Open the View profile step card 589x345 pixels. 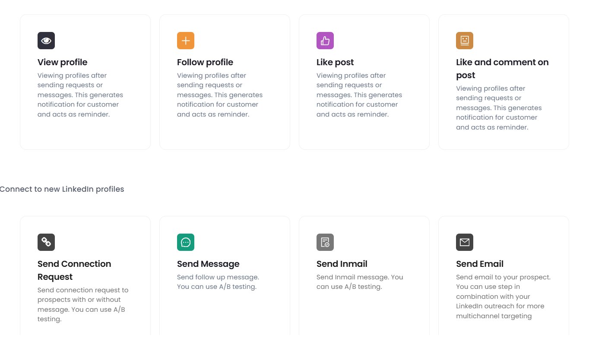[85, 81]
